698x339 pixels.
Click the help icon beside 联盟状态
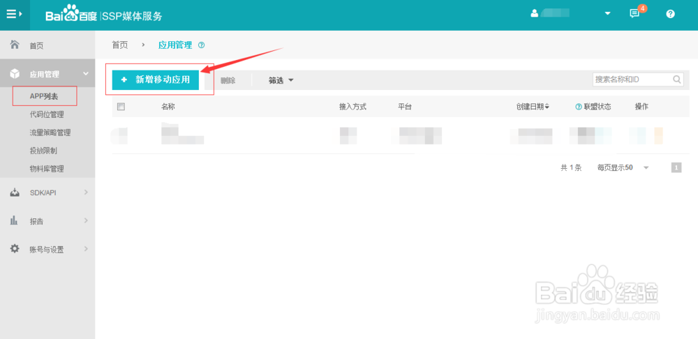click(579, 107)
